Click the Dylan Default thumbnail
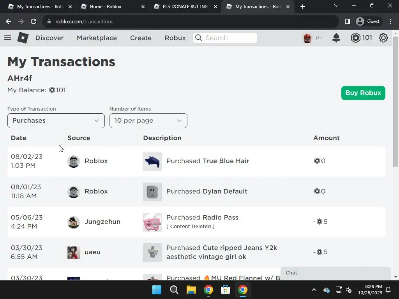 [152, 192]
